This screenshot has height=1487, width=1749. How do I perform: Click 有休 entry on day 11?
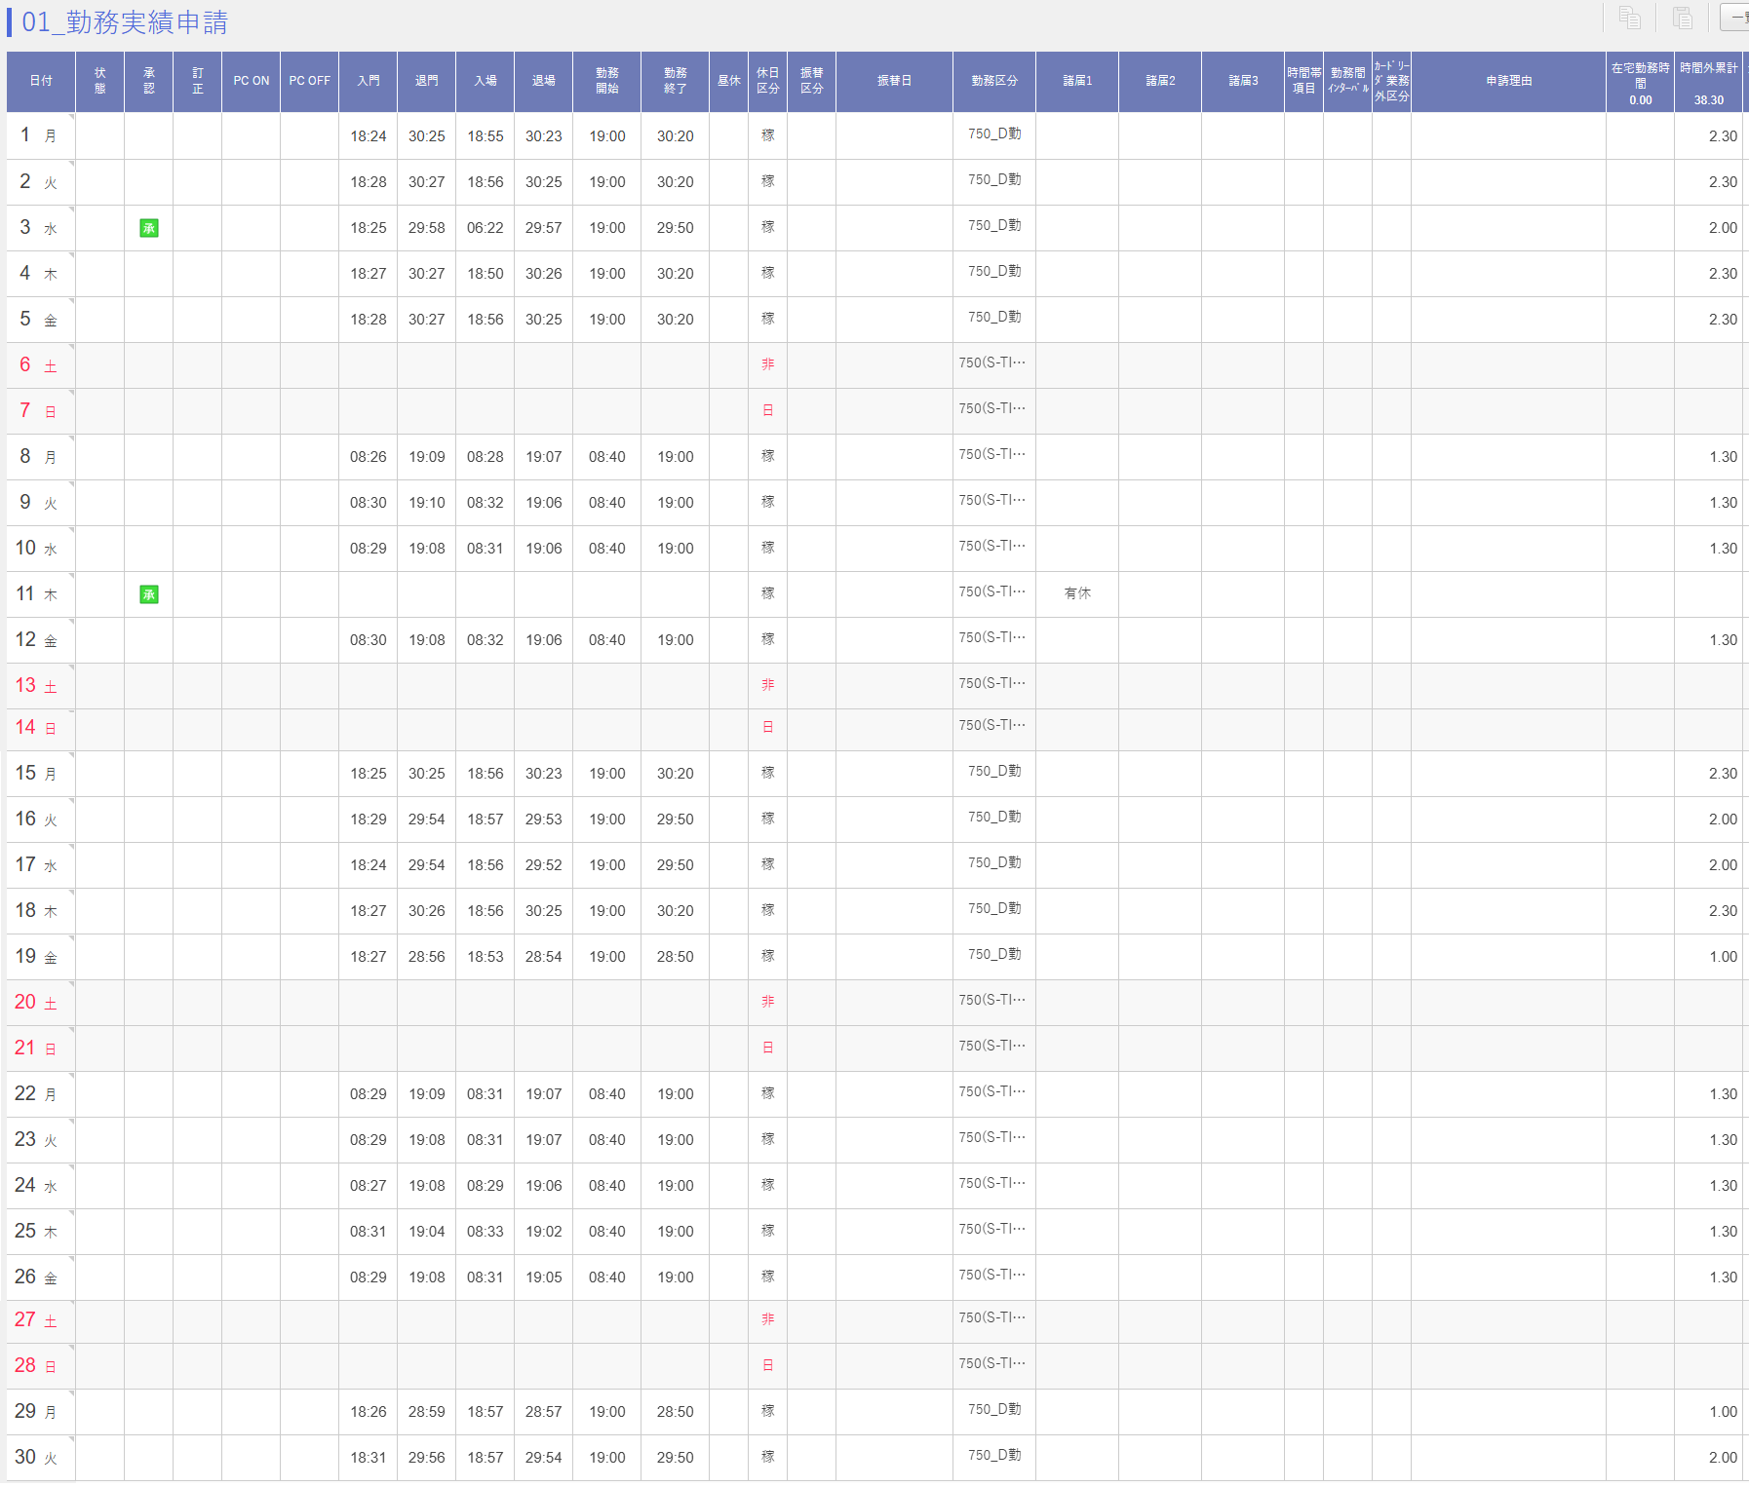tap(1076, 593)
